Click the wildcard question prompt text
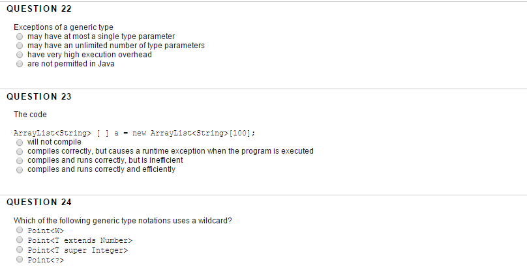The image size is (527, 280). [123, 221]
